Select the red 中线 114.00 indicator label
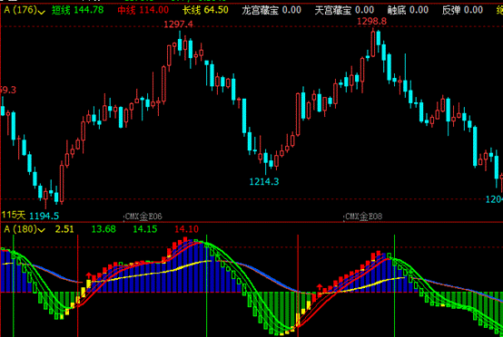This screenshot has width=503, height=337. [x=143, y=10]
